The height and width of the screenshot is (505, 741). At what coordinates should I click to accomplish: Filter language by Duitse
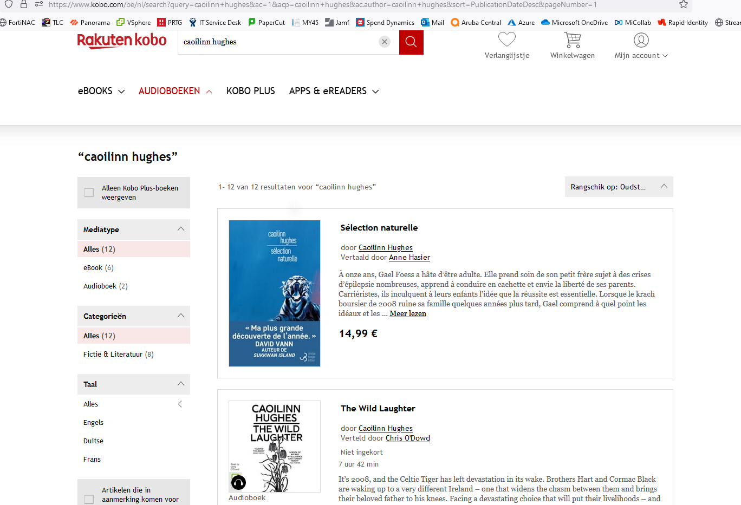point(93,441)
